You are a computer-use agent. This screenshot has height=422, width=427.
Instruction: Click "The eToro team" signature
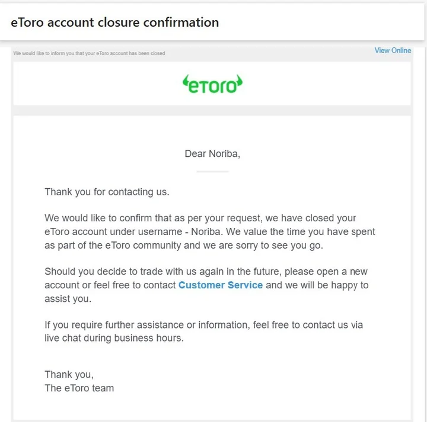click(x=79, y=388)
